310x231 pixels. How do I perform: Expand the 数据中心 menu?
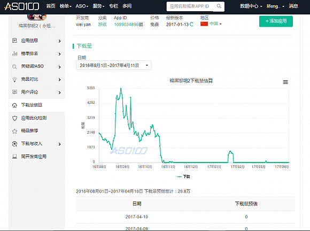(251, 6)
